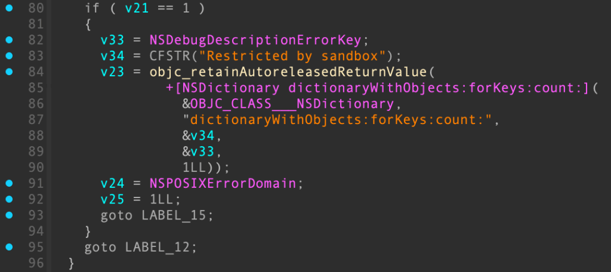Toggle breakpoint dot on line 93
The height and width of the screenshot is (272, 611).
coord(10,215)
